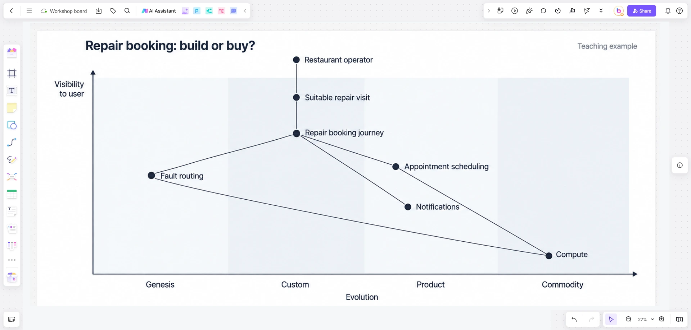Open the comments bubble icon
Screen dimensions: 691x330
point(543,11)
